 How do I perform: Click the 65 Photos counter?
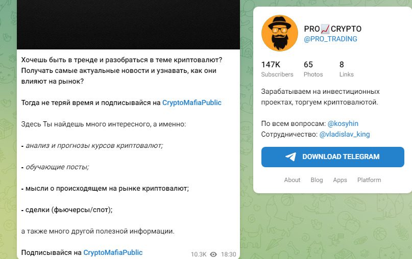(x=313, y=69)
